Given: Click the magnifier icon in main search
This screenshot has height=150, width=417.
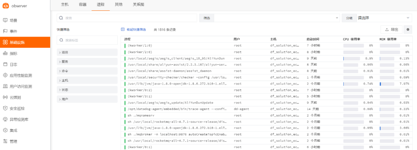Looking at the screenshot, I should (x=61, y=18).
